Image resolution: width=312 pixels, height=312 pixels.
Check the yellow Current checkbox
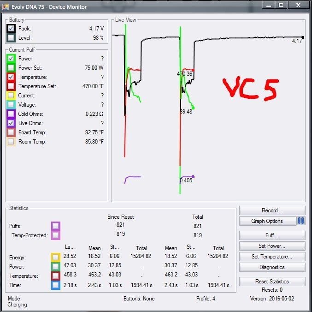coord(11,96)
